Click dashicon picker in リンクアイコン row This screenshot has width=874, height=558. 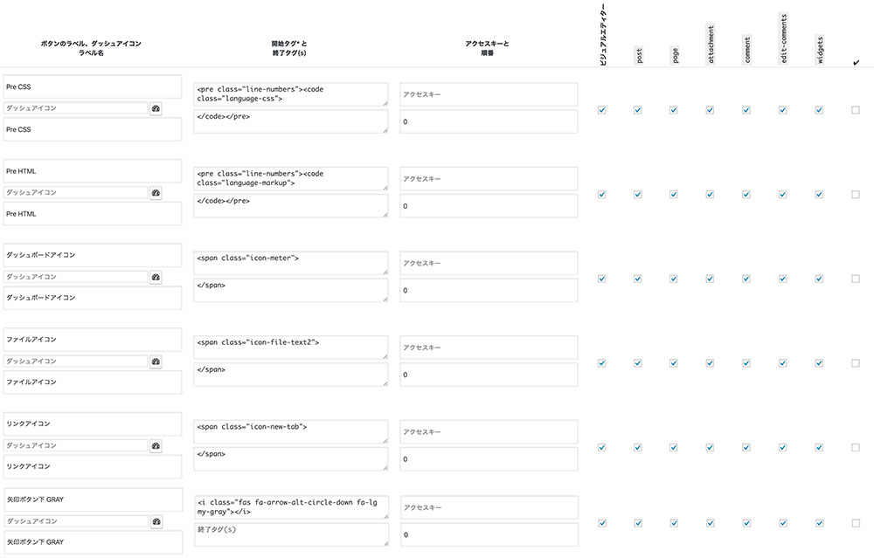(156, 446)
